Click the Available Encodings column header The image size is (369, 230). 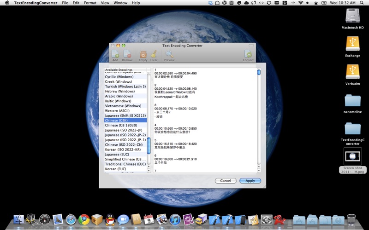click(125, 70)
